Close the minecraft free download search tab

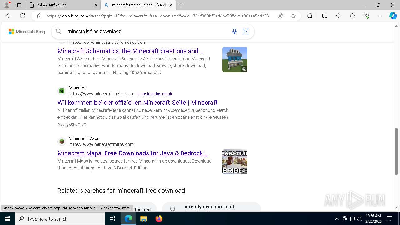pos(171,5)
